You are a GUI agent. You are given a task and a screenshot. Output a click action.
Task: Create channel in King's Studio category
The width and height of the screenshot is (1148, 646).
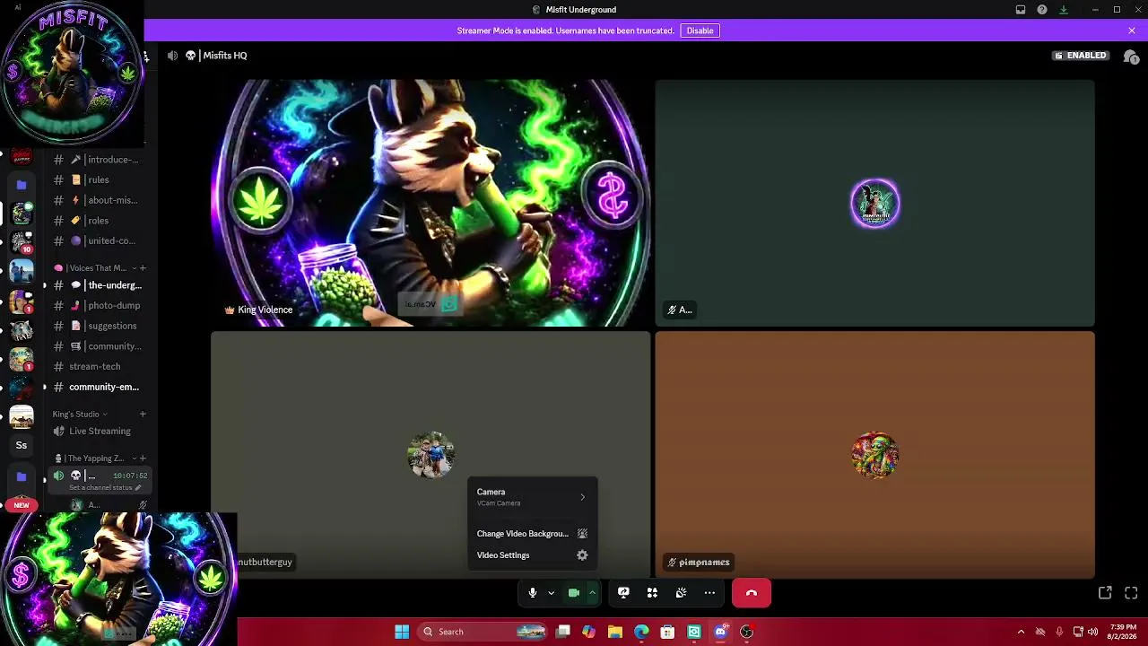point(143,415)
